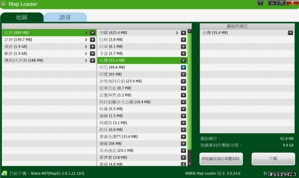Viewport: 299px width, 178px height.
Task: Add 非洲 (149.7 MB) with its plus icon
Action: click(x=93, y=40)
